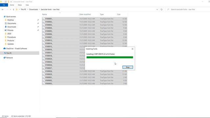Switch to the Share ribbon tab
Viewport: 210px width, 118px height.
[x=20, y=5]
